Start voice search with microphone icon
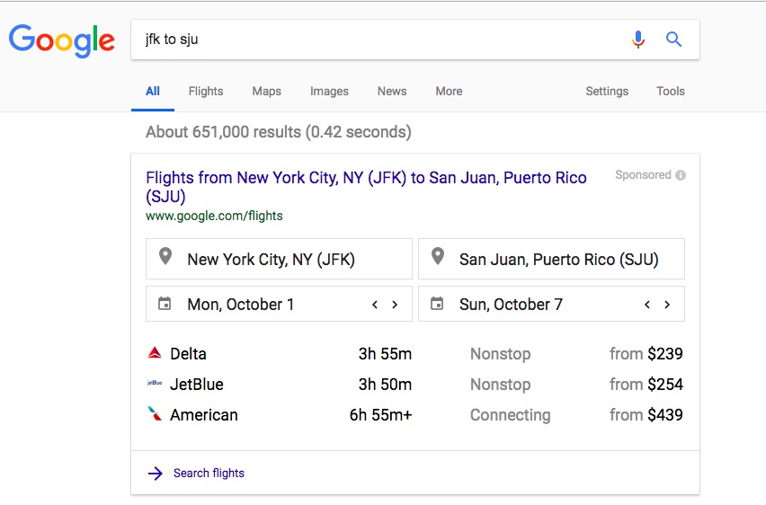 pos(638,40)
